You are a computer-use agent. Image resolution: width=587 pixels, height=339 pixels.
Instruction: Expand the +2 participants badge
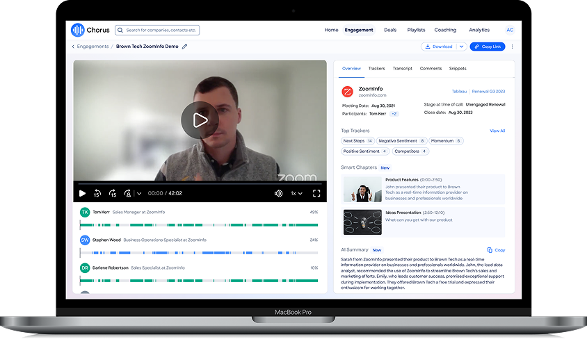[x=394, y=114]
